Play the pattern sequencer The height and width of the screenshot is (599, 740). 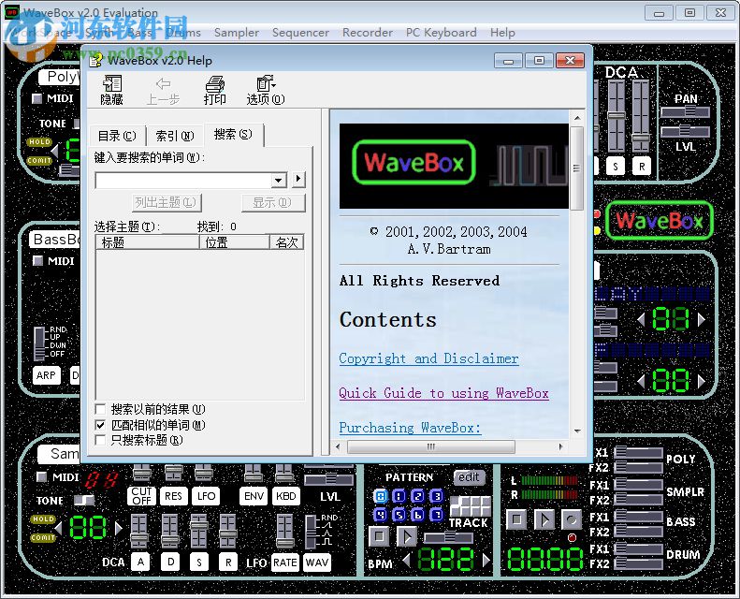407,536
